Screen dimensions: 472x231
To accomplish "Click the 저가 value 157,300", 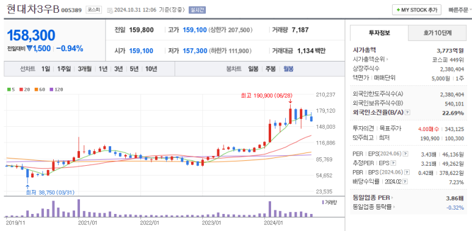I will click(x=195, y=51).
